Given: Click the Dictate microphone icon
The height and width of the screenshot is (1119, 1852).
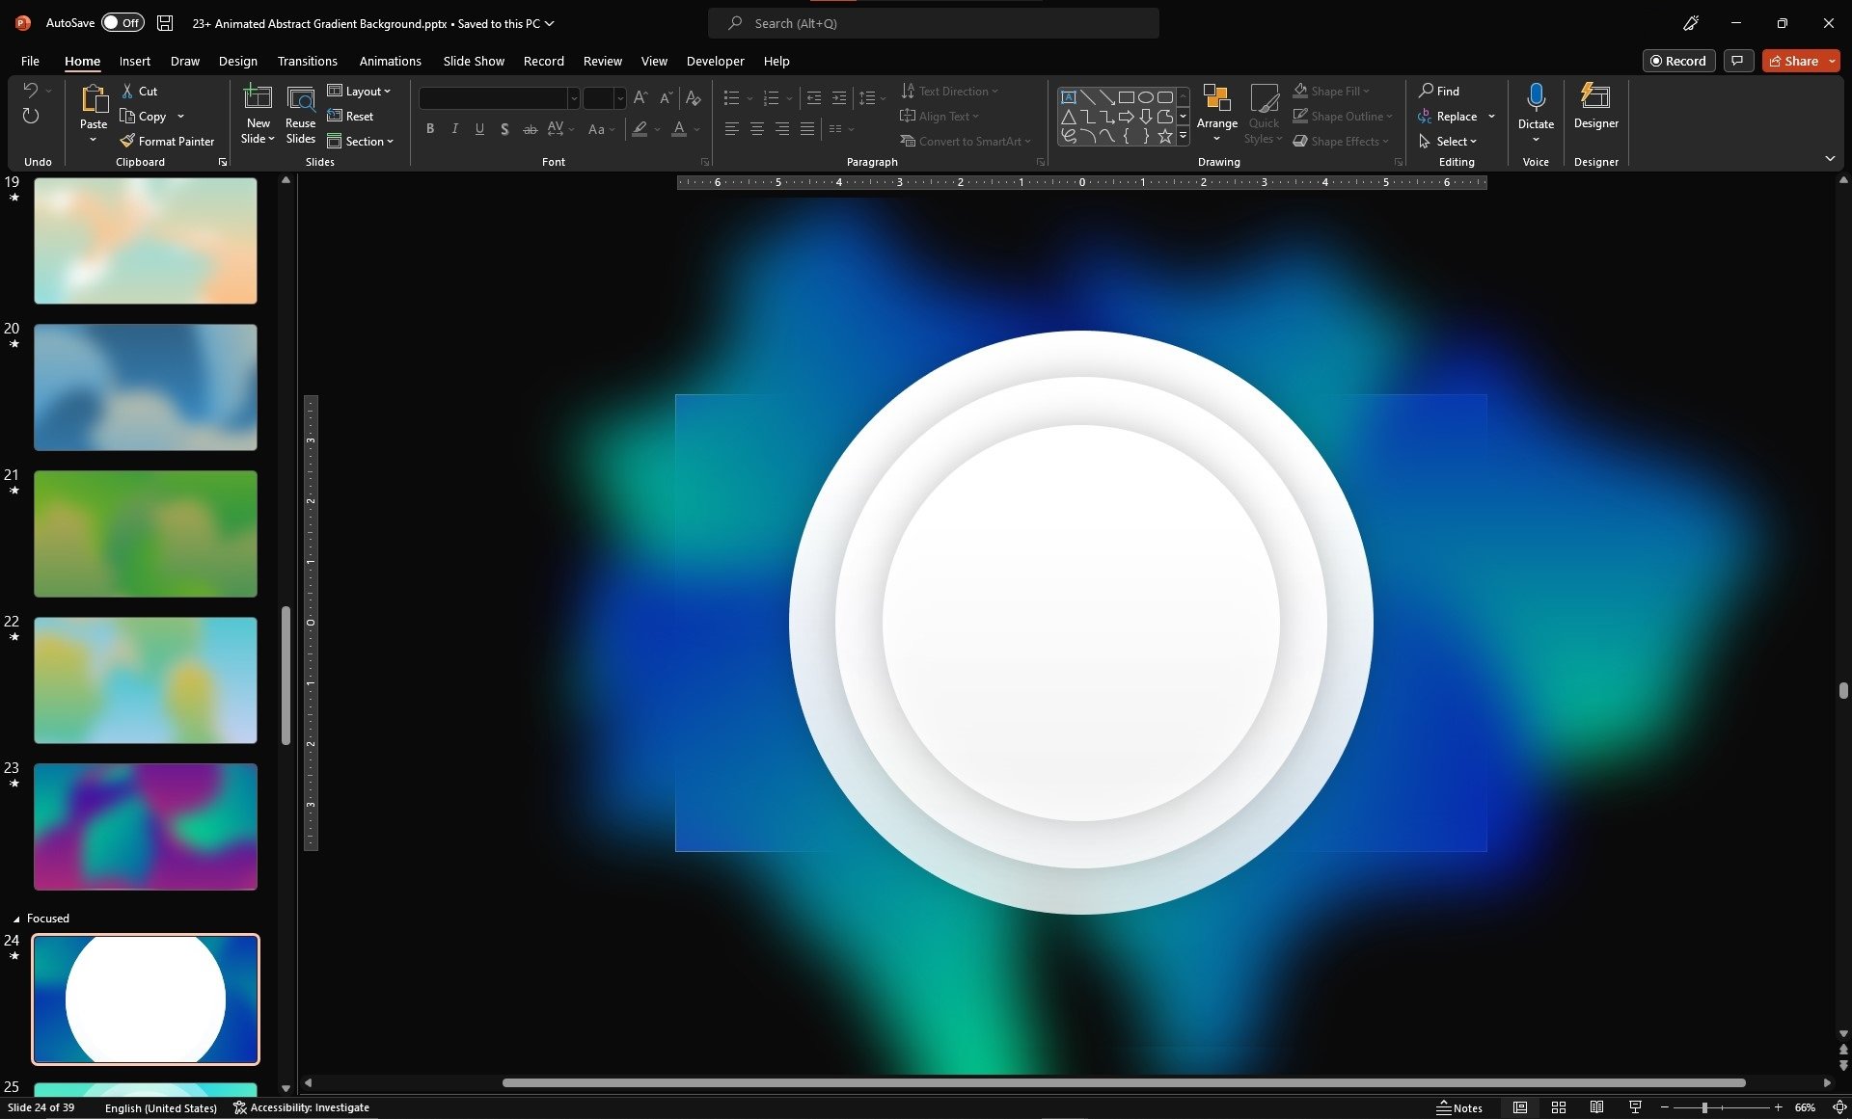Looking at the screenshot, I should (1536, 97).
